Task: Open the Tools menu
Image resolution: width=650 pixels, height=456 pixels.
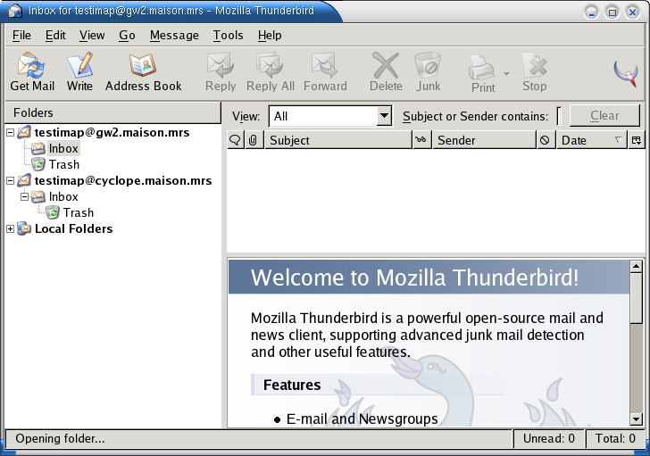Action: [228, 35]
